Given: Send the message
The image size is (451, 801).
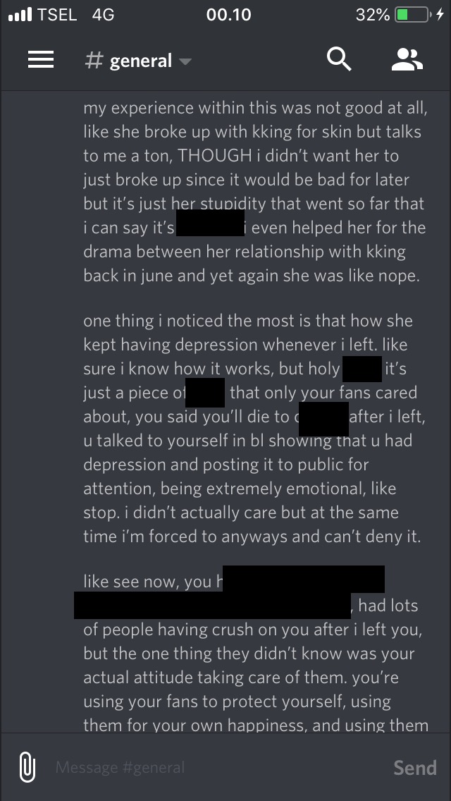Looking at the screenshot, I should coord(415,767).
